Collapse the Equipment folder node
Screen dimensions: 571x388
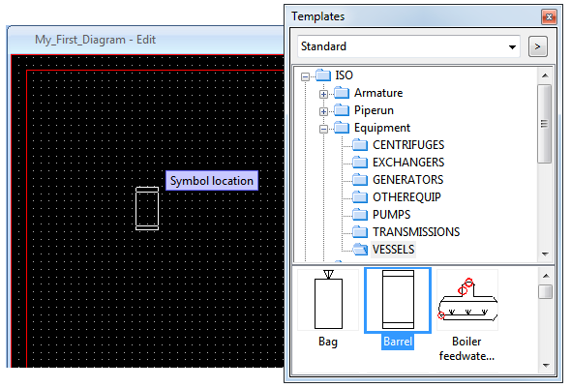[323, 130]
